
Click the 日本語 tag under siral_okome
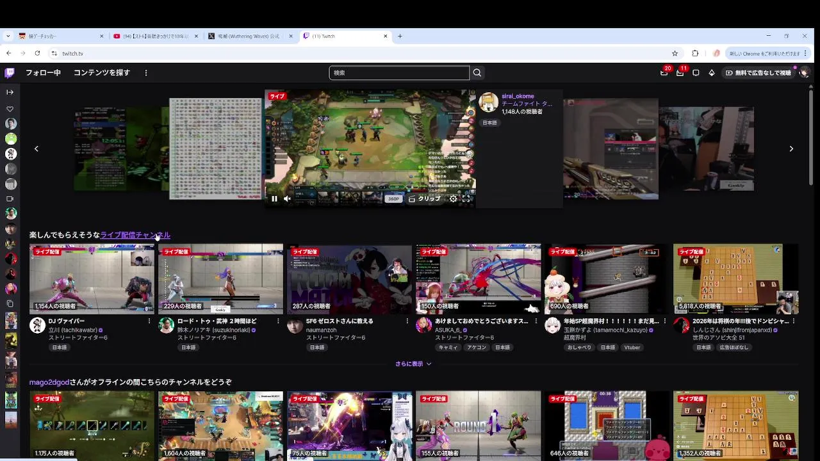click(x=490, y=123)
